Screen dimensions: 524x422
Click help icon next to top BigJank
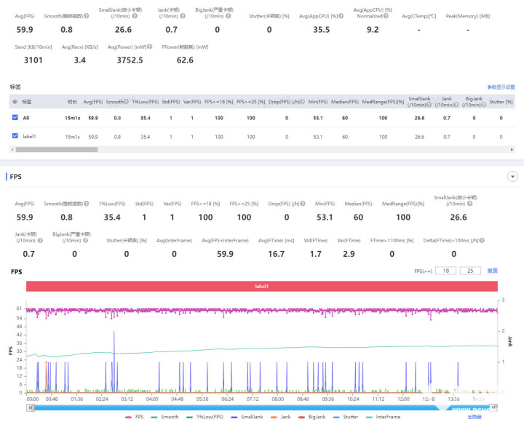(231, 15)
